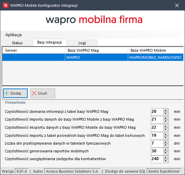Decrease export from WAPRO Mobile frequency
The width and height of the screenshot is (185, 175).
tap(166, 129)
